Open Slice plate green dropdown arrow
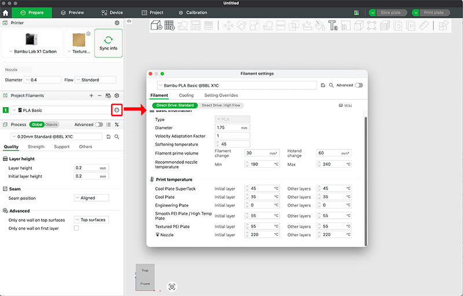 (372, 13)
